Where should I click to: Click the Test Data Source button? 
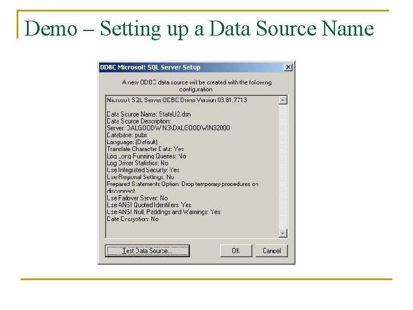tap(147, 251)
